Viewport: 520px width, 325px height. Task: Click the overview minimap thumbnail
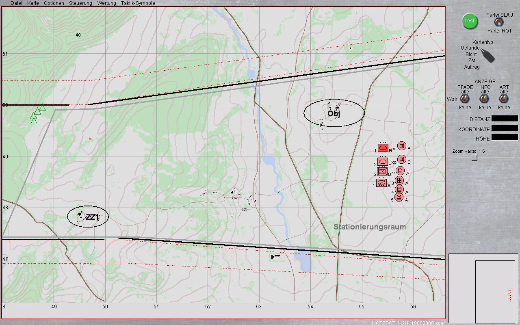click(x=495, y=287)
